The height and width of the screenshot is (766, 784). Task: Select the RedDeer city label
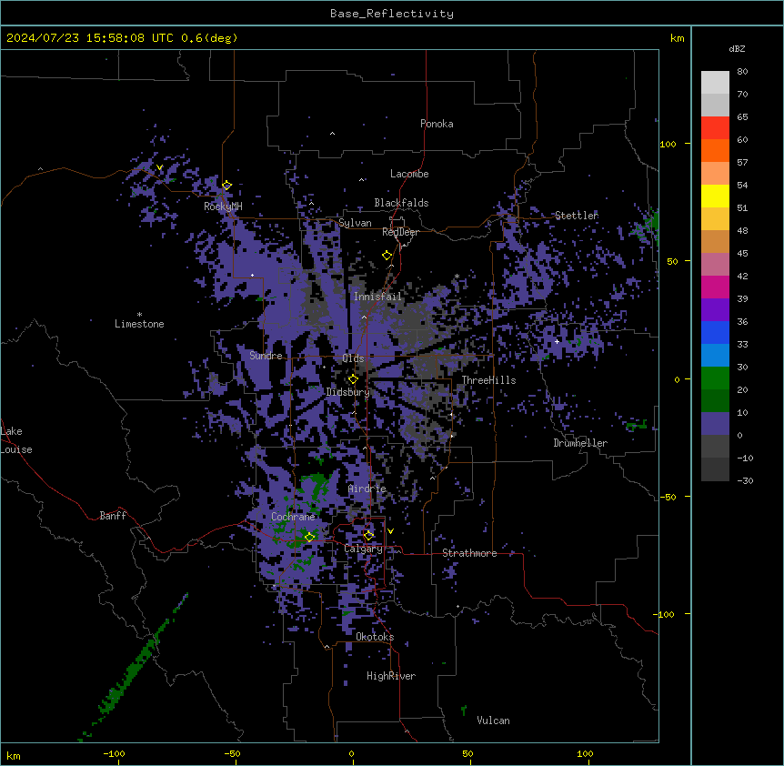pyautogui.click(x=400, y=232)
